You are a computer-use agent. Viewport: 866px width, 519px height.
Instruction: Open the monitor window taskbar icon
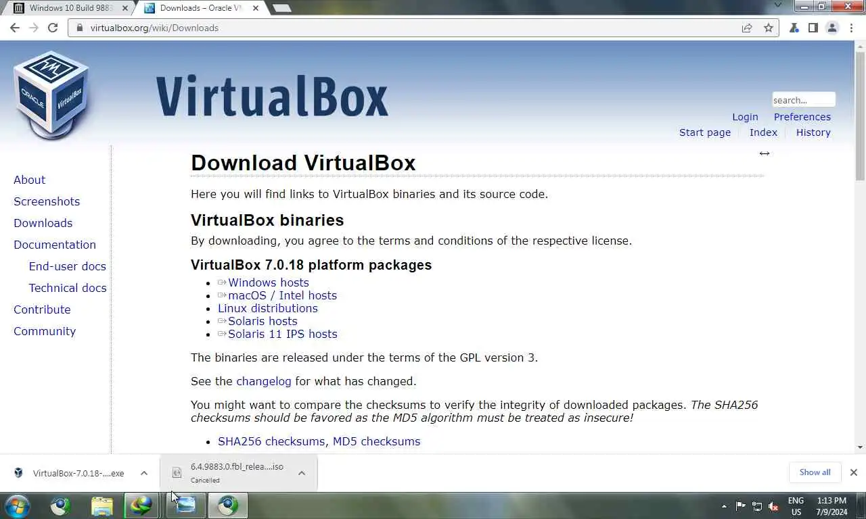pyautogui.click(x=185, y=505)
